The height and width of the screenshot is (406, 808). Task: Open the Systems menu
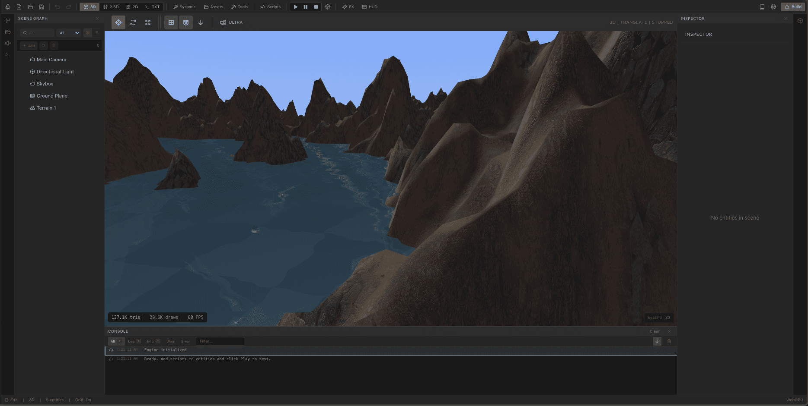click(184, 7)
